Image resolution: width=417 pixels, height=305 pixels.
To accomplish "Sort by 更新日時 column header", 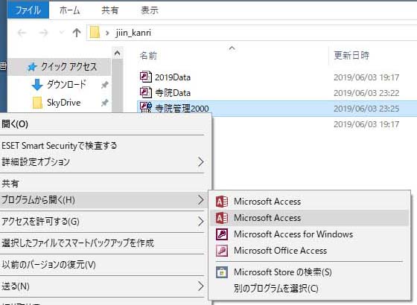I will coord(351,55).
